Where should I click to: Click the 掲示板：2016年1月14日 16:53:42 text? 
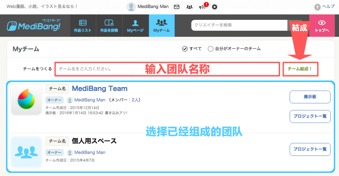(x=86, y=113)
